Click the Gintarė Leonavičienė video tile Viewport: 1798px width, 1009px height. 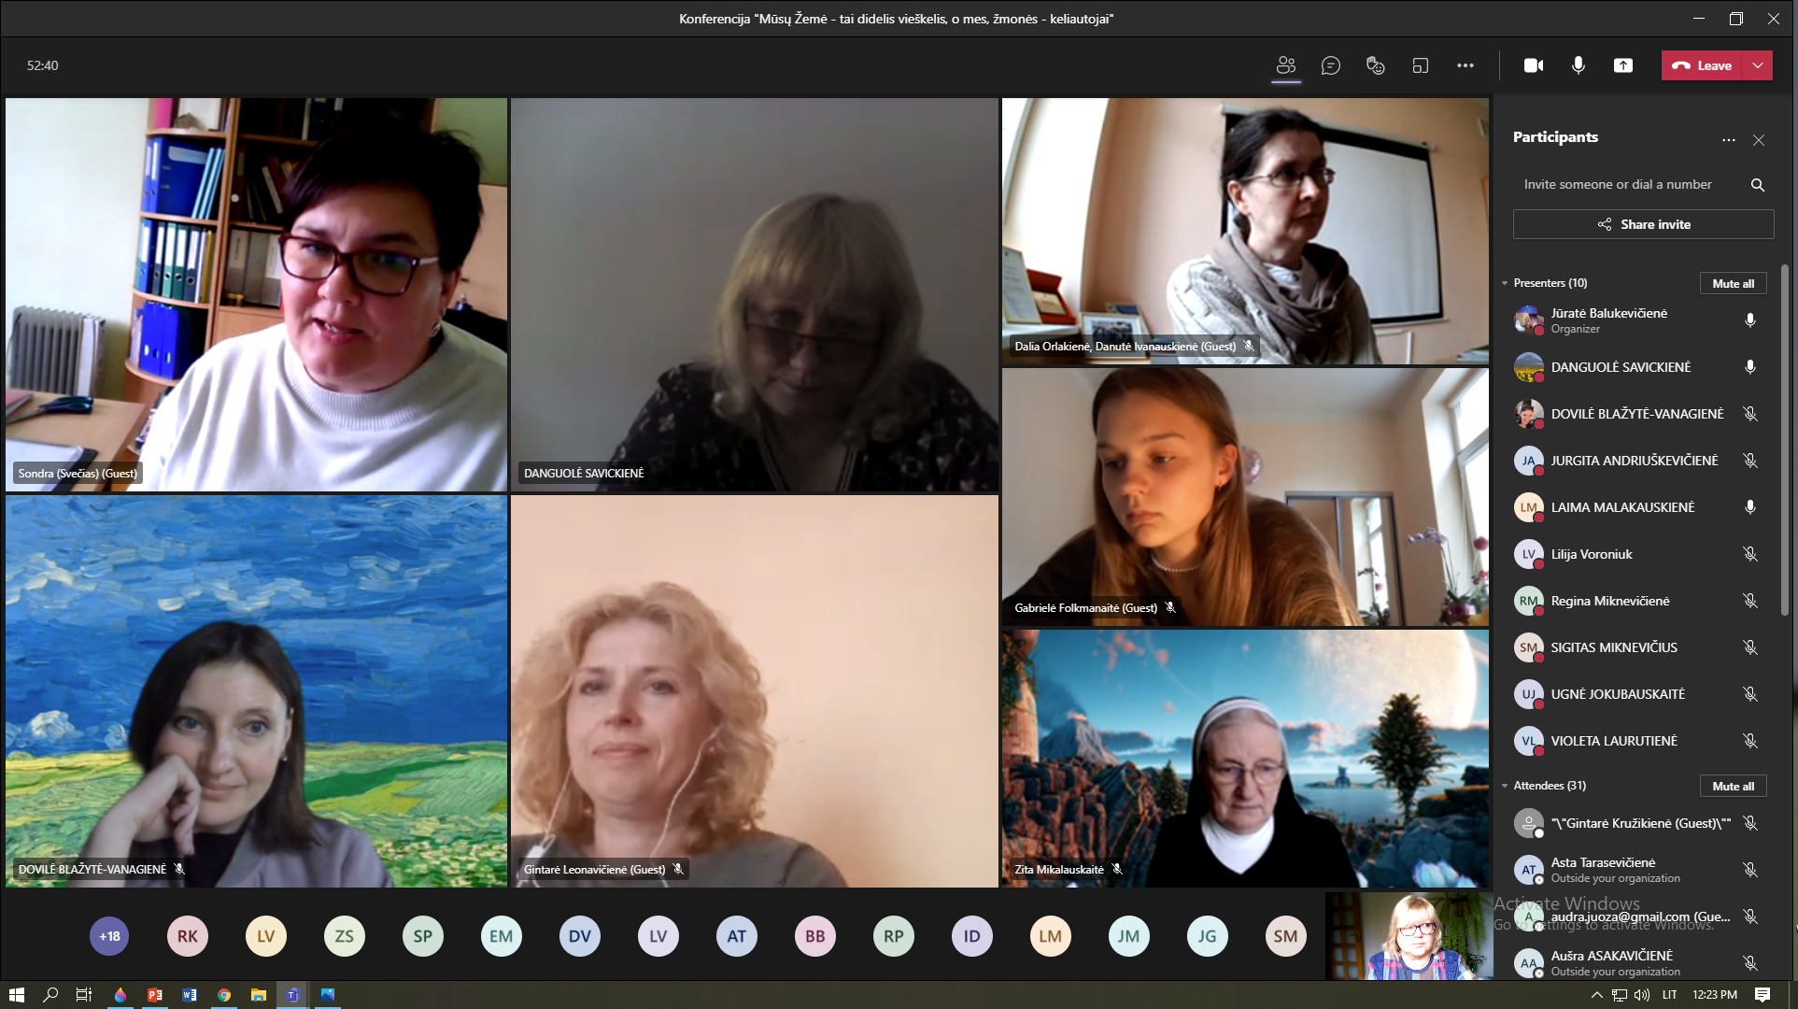(755, 691)
